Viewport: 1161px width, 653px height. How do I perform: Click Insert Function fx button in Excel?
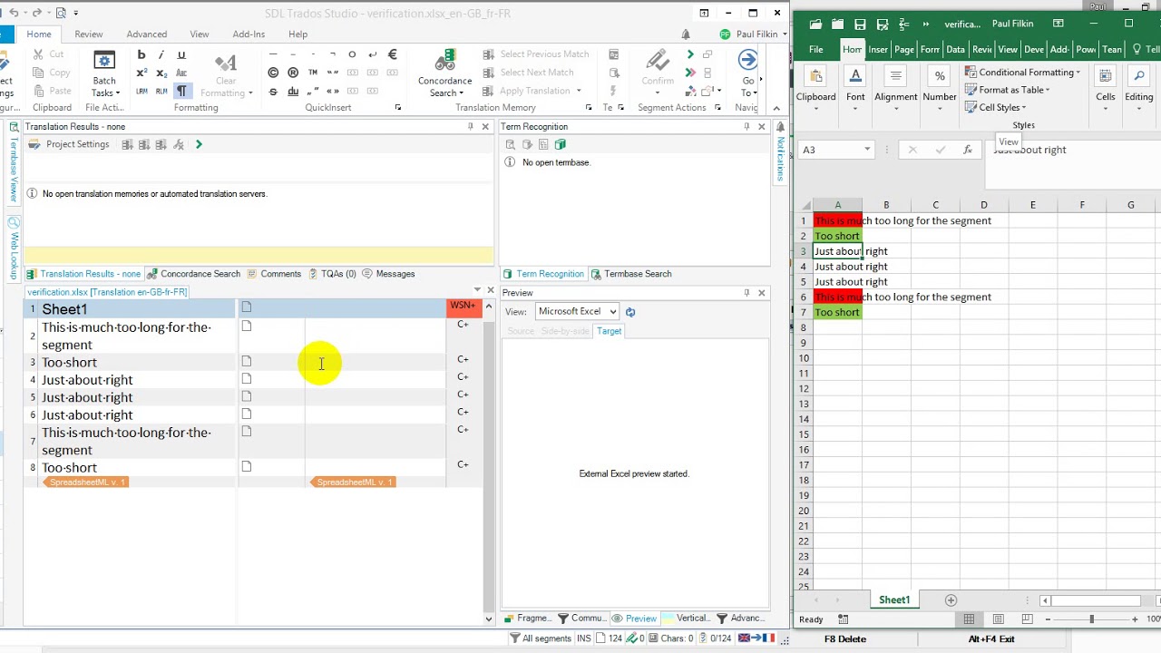pos(968,150)
